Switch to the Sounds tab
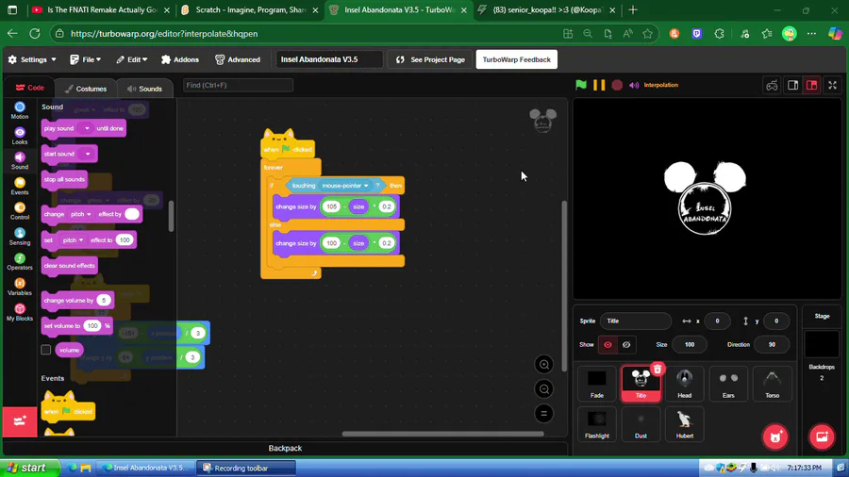The width and height of the screenshot is (849, 477). click(144, 89)
